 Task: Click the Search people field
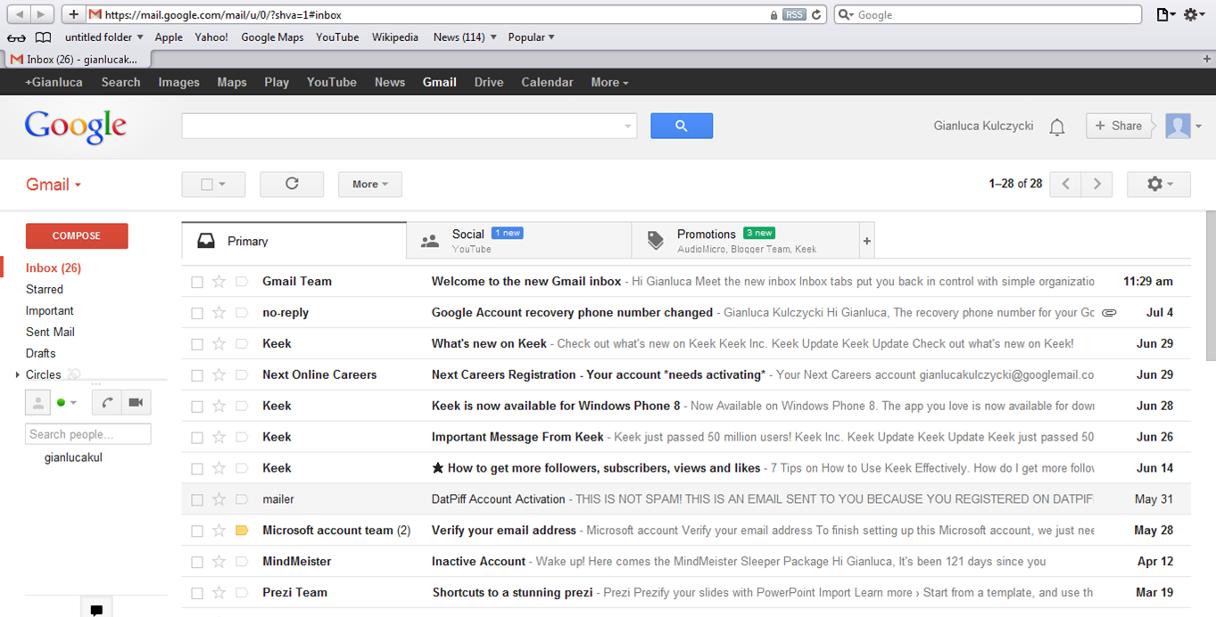click(x=88, y=434)
